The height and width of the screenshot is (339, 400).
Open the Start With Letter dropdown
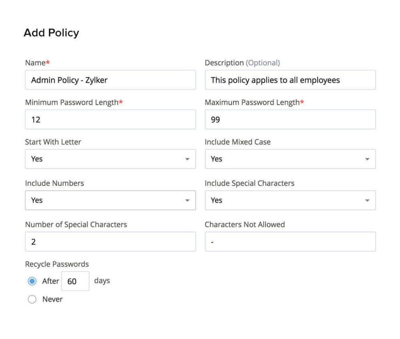pos(110,159)
